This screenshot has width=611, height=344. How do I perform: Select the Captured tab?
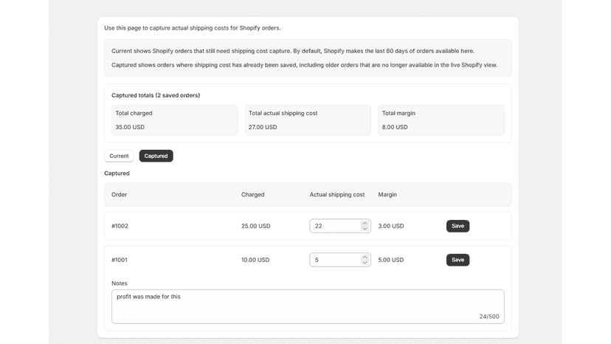tap(156, 156)
